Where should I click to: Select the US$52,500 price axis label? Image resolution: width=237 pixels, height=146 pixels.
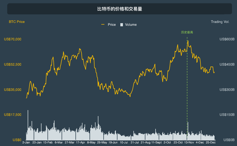point(13,65)
